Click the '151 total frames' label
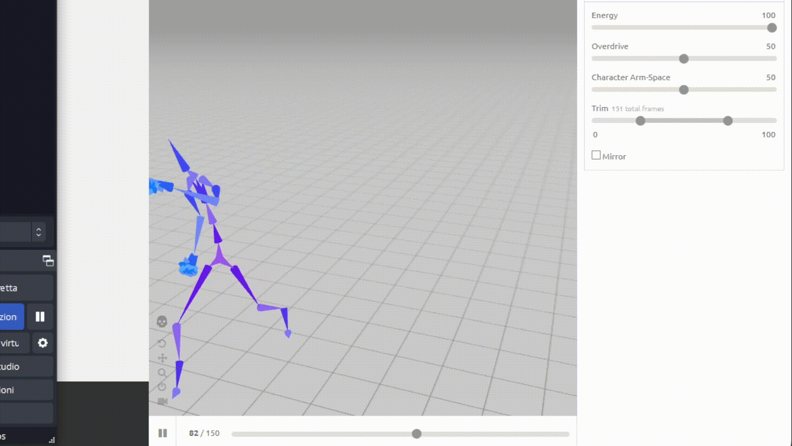Screen dimensions: 792x446 638,109
